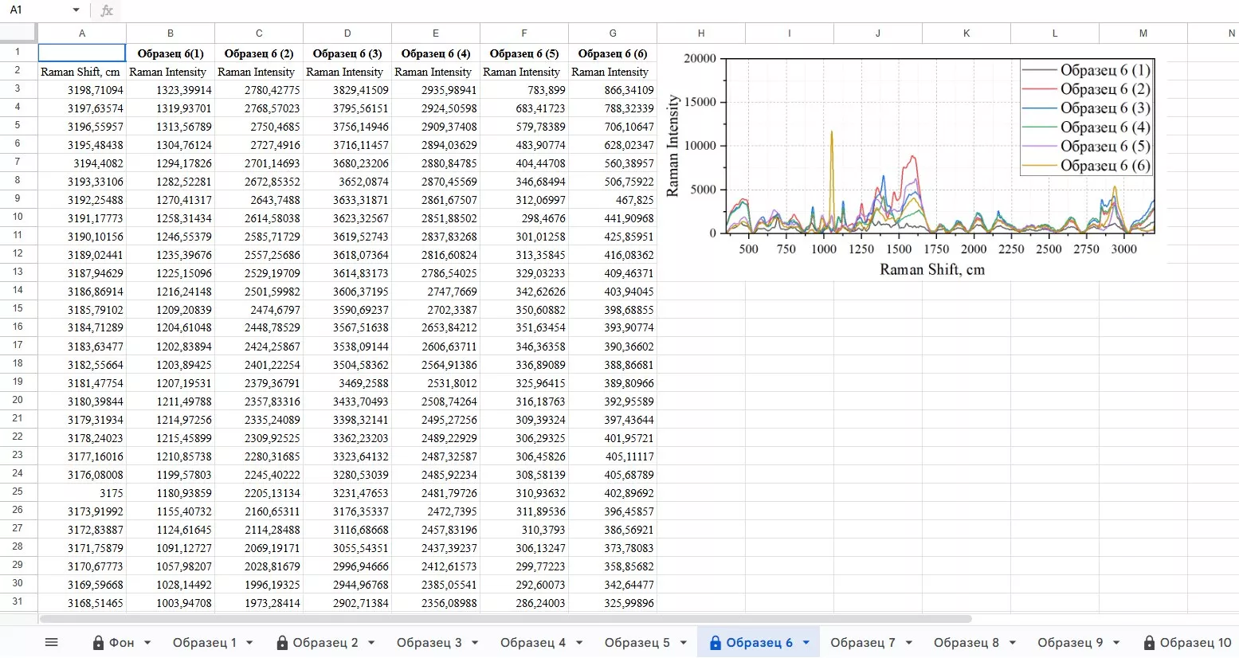Viewport: 1239px width, 658px height.
Task: Expand the Образец 9 tab menu arrow
Action: (1117, 643)
